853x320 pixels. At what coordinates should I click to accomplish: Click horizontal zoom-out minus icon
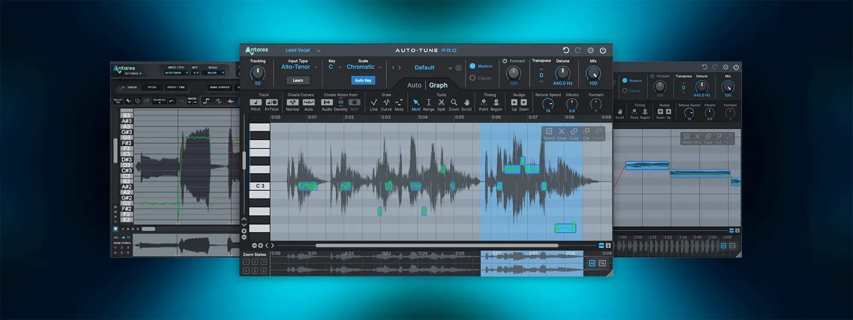click(x=254, y=246)
